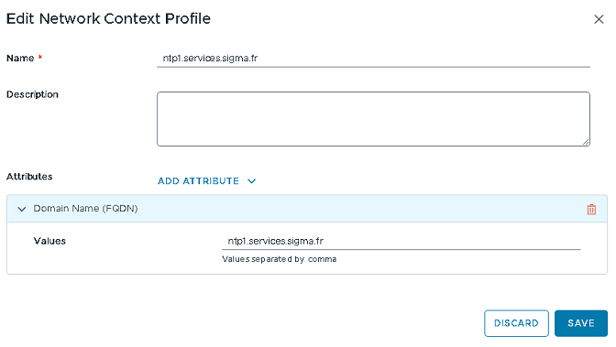
Task: Click the Description box corner resize grip
Action: coord(586,142)
